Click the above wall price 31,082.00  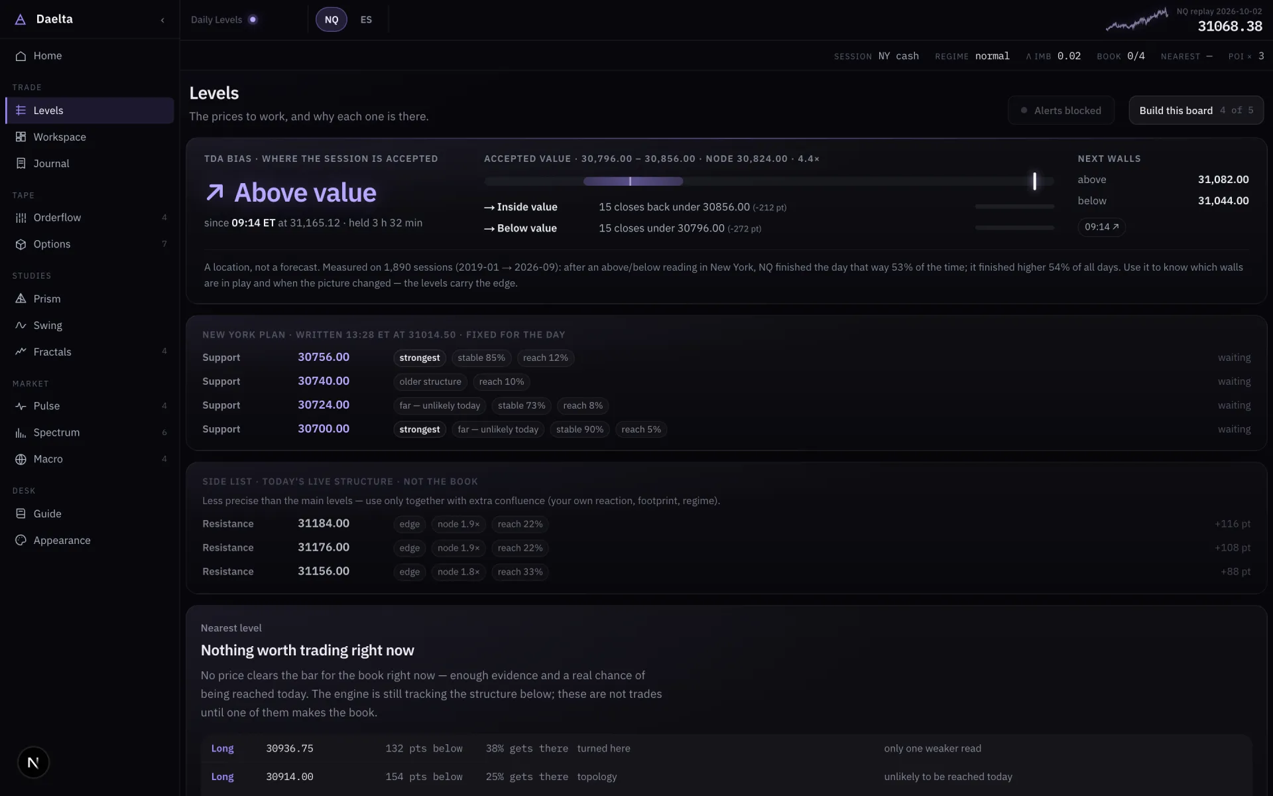click(x=1223, y=180)
